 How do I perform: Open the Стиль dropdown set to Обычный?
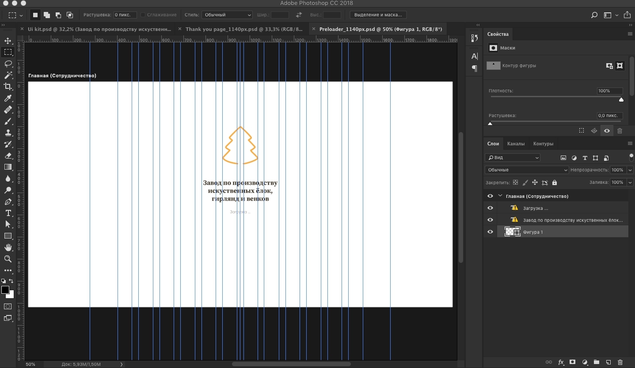coord(227,15)
